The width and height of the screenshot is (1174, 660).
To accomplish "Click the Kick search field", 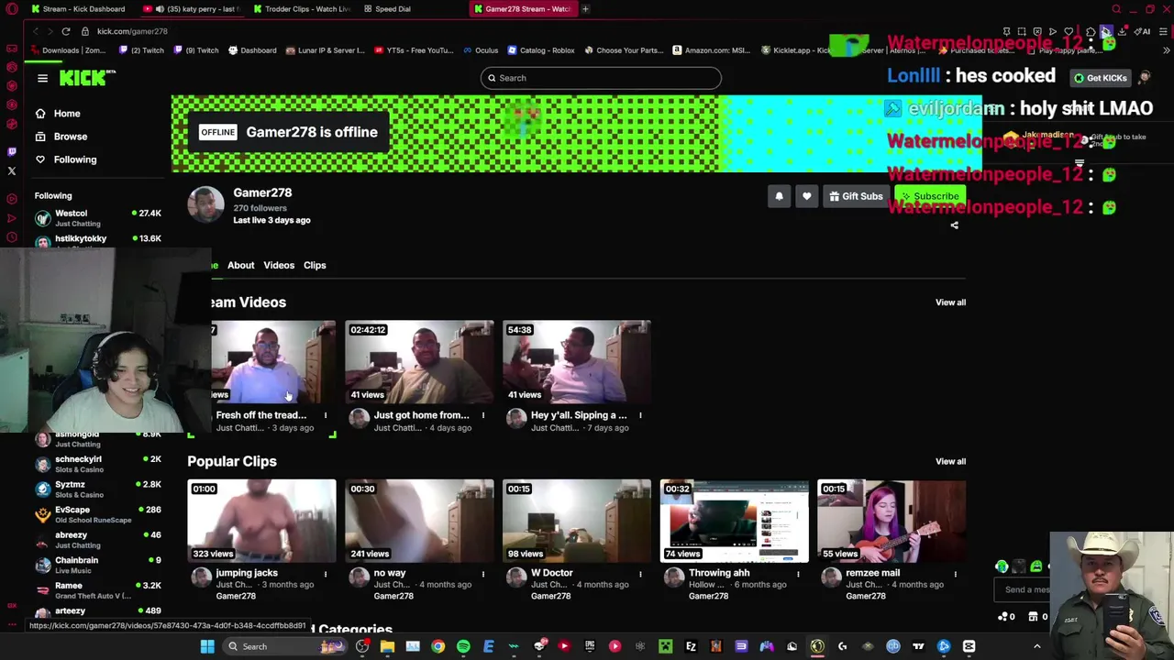I will tap(601, 78).
